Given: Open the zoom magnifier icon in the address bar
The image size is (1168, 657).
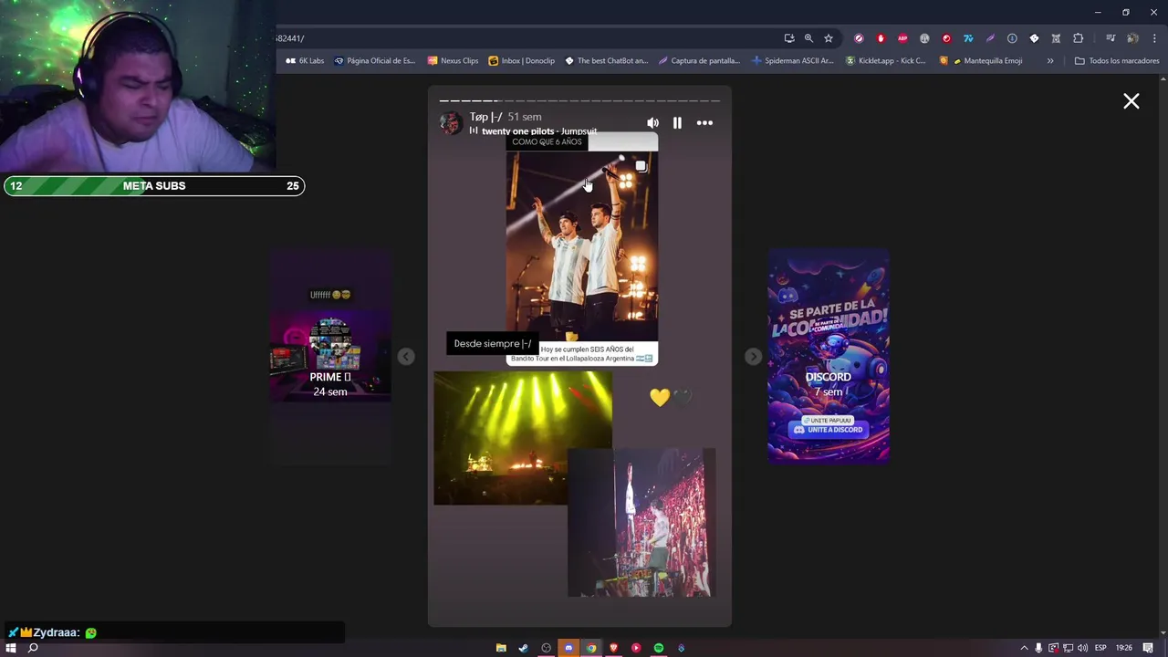Looking at the screenshot, I should click(x=808, y=38).
